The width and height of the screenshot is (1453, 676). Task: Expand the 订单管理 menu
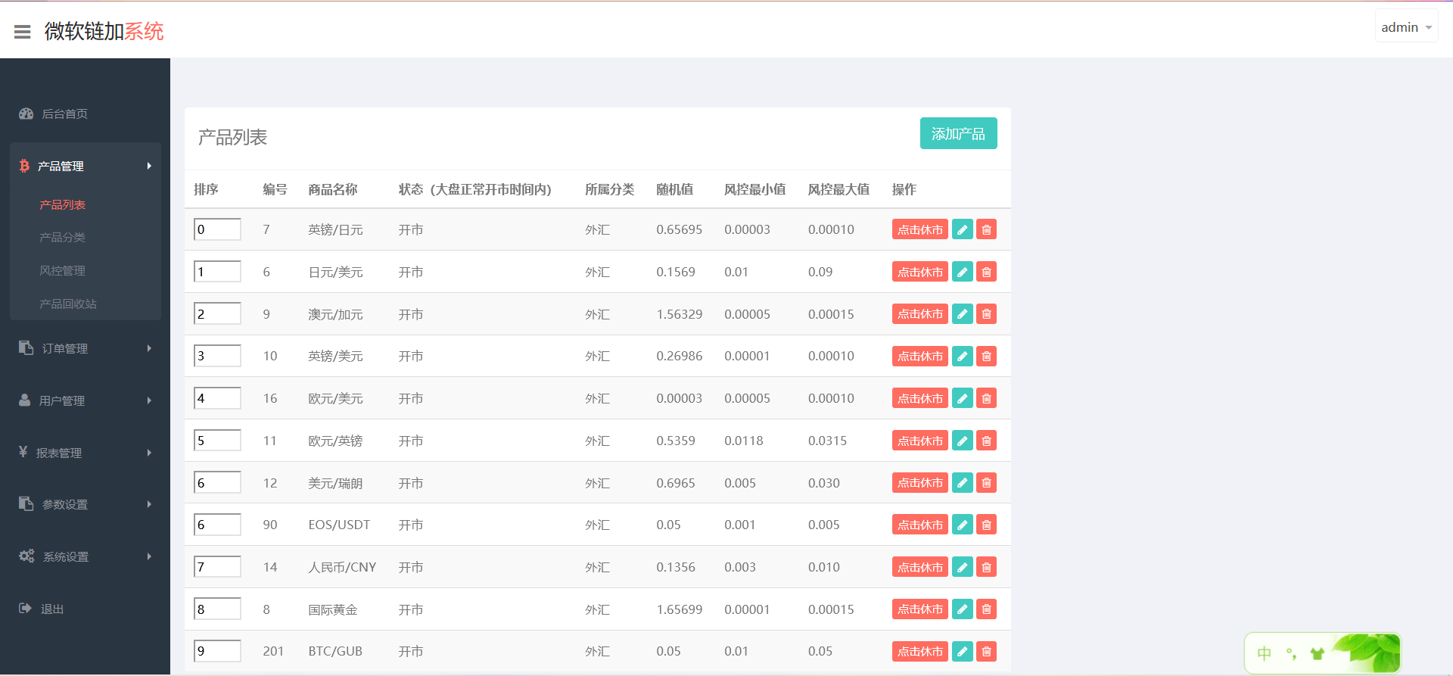(86, 348)
